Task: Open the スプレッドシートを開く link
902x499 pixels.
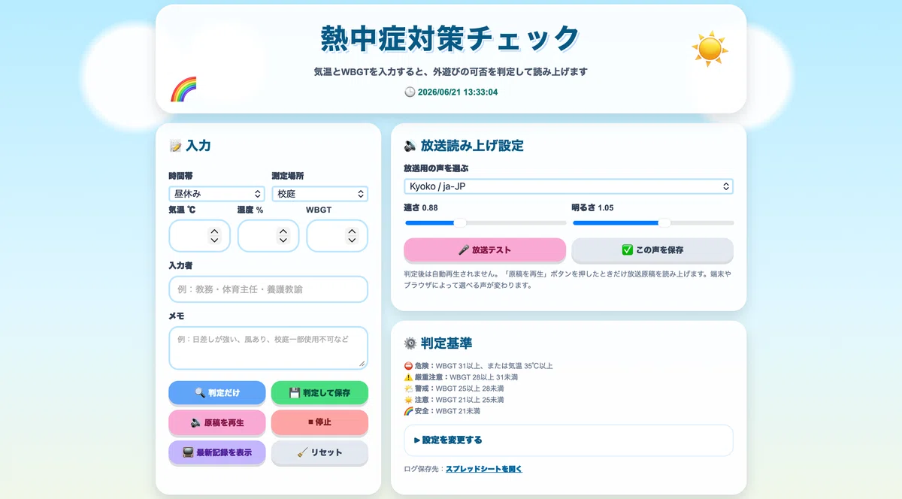Action: [x=483, y=469]
